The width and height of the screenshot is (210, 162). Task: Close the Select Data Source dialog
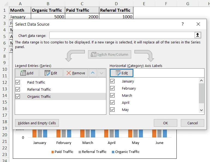pos(198,24)
